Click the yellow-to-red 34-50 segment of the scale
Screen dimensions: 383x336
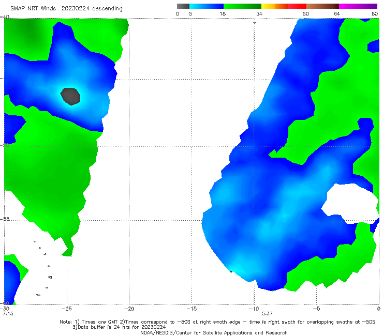click(284, 6)
